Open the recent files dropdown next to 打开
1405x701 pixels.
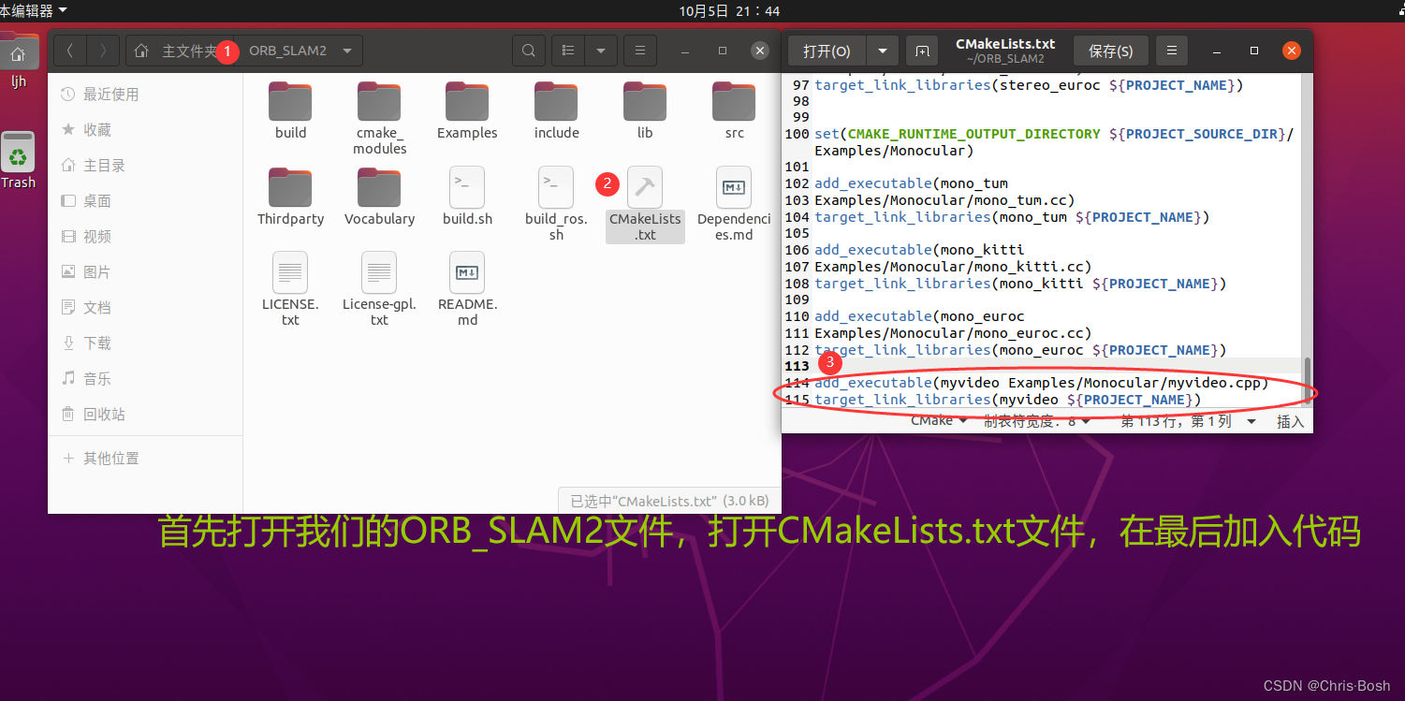click(883, 51)
